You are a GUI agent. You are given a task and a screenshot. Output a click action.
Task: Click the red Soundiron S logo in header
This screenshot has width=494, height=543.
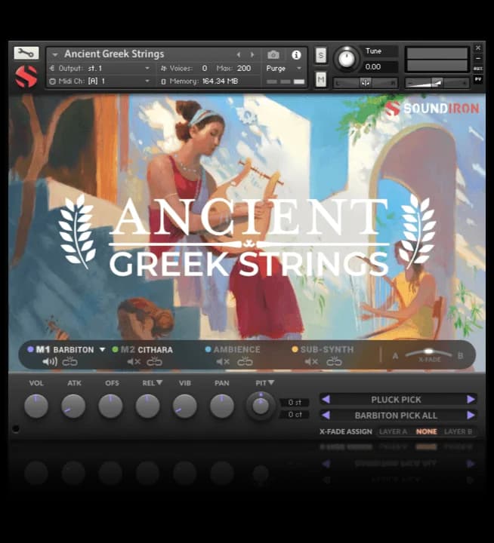click(x=26, y=76)
